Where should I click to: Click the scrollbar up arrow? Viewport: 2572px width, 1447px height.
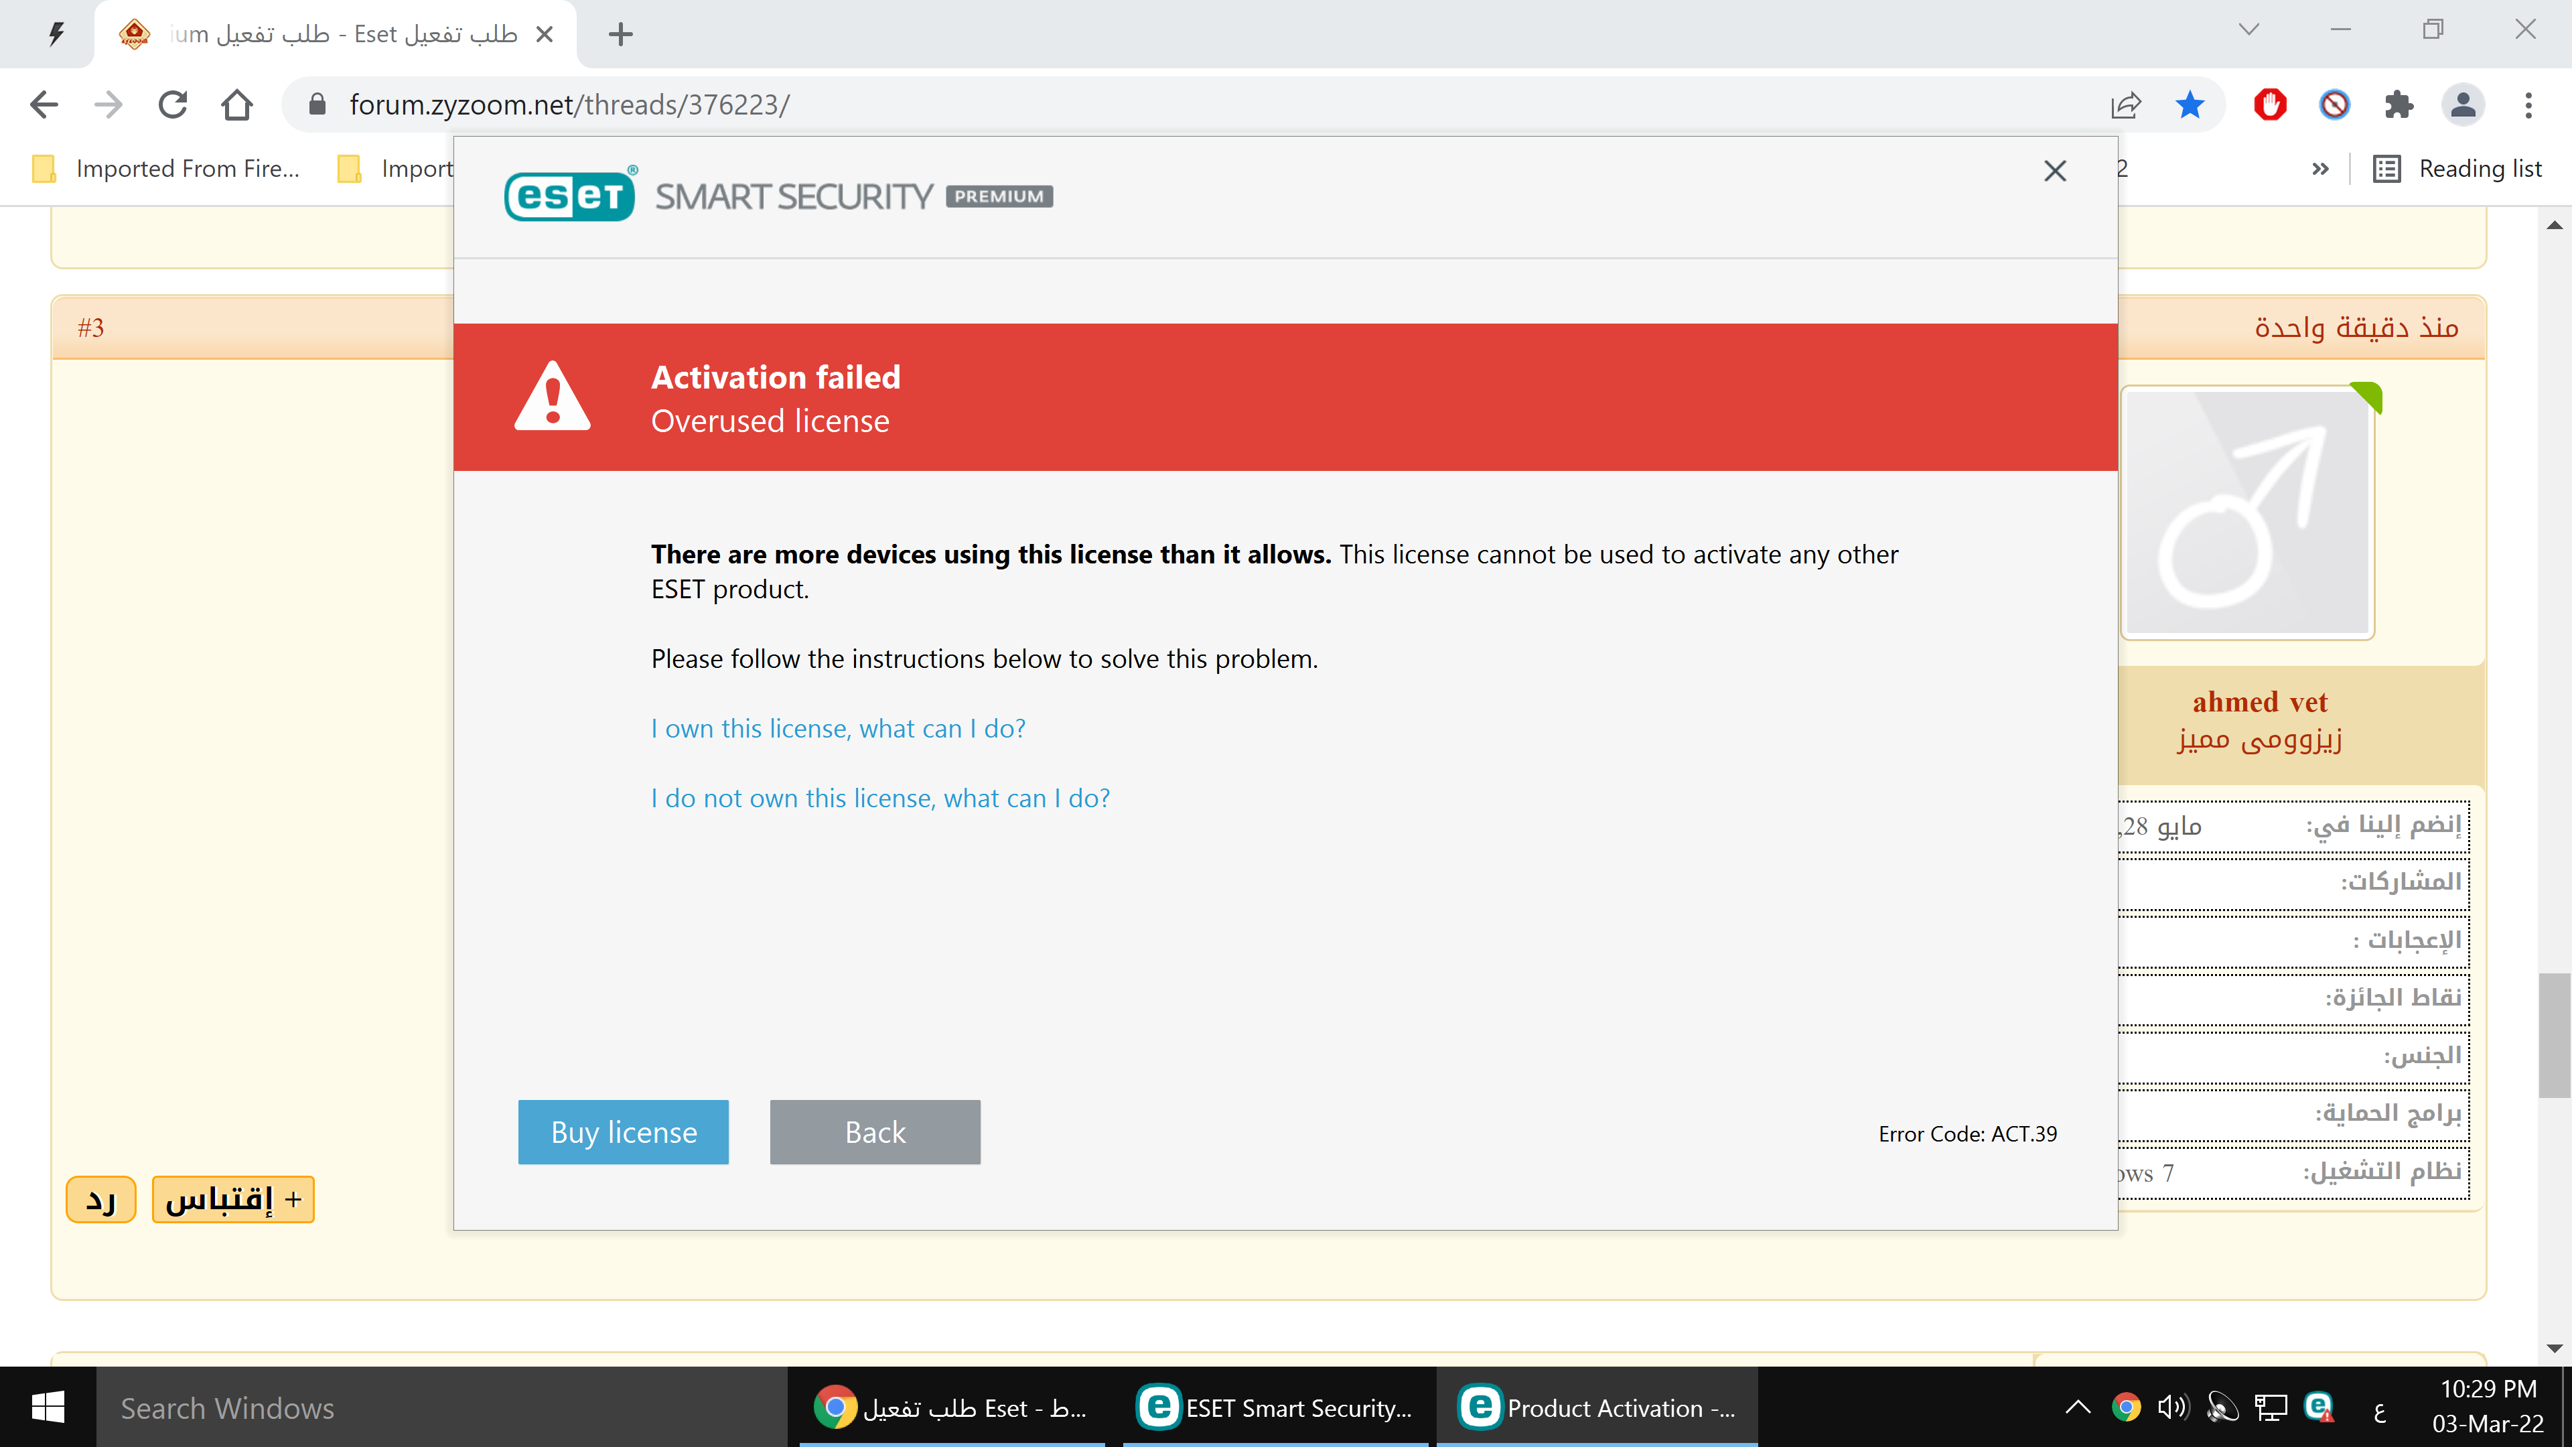[x=2554, y=224]
